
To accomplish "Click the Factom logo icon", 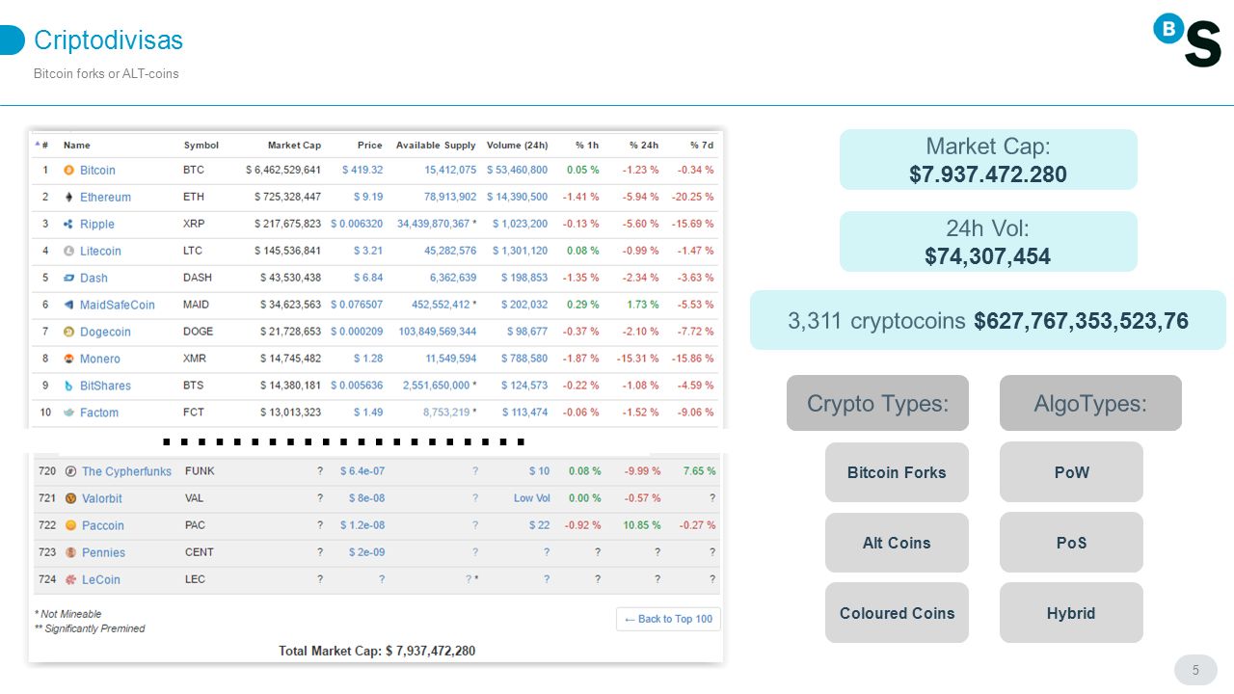I will (68, 413).
